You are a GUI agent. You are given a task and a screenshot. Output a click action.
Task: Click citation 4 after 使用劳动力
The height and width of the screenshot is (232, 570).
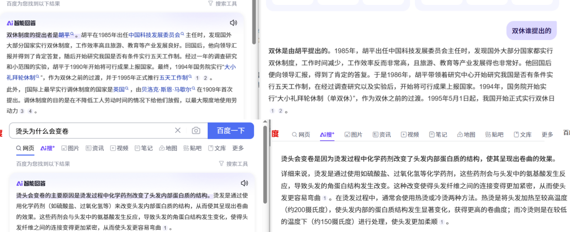click(x=30, y=111)
